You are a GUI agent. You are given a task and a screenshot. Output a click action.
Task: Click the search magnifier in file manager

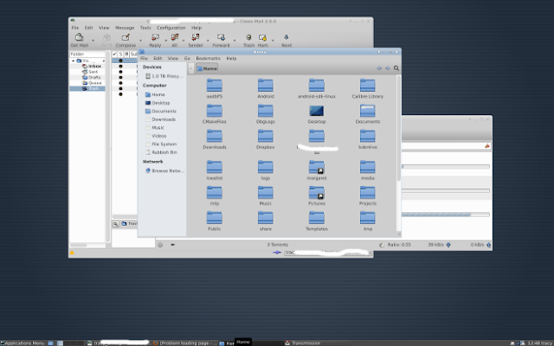click(x=396, y=68)
